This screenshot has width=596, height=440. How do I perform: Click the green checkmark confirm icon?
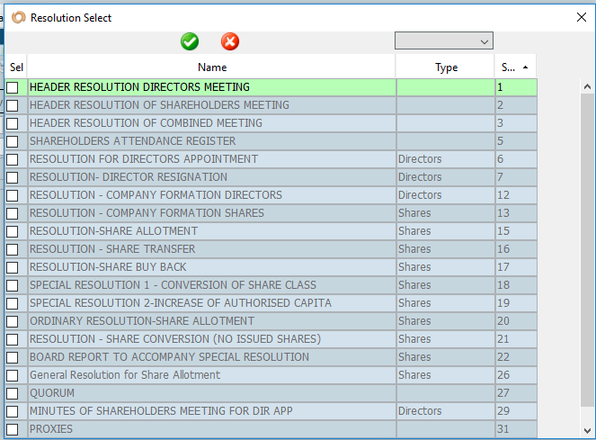190,41
